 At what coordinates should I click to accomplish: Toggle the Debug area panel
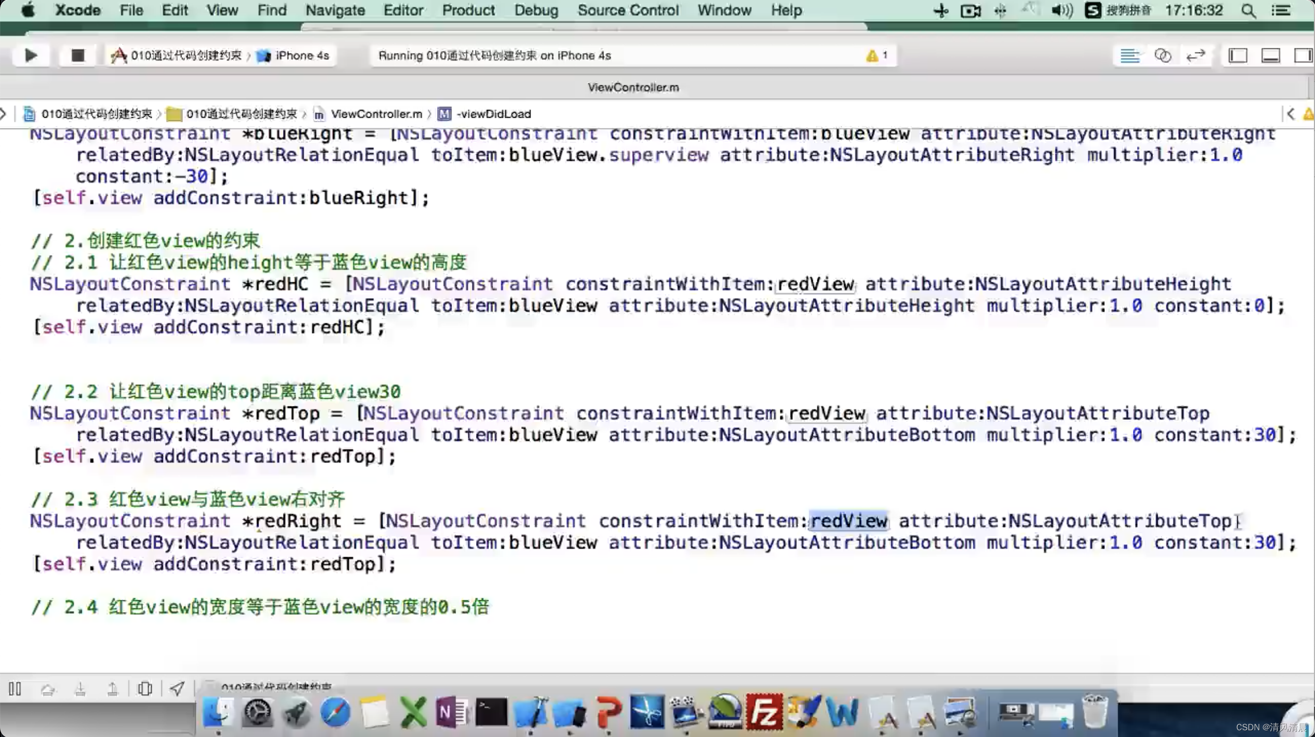pyautogui.click(x=1271, y=56)
